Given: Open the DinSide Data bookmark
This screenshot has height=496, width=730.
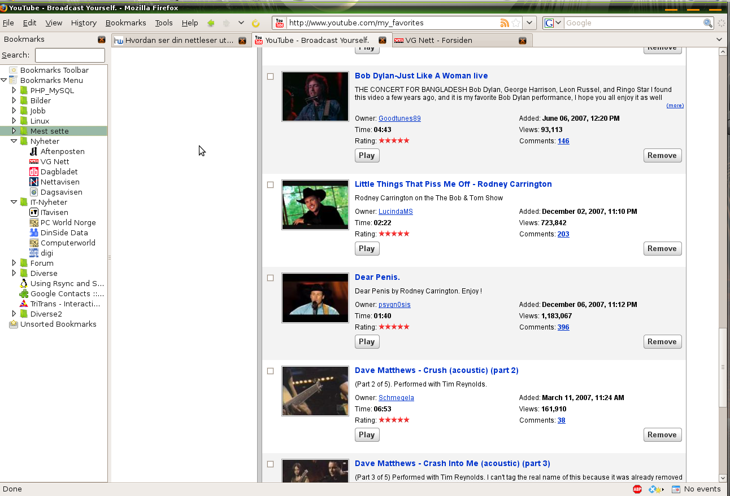Looking at the screenshot, I should [x=59, y=232].
